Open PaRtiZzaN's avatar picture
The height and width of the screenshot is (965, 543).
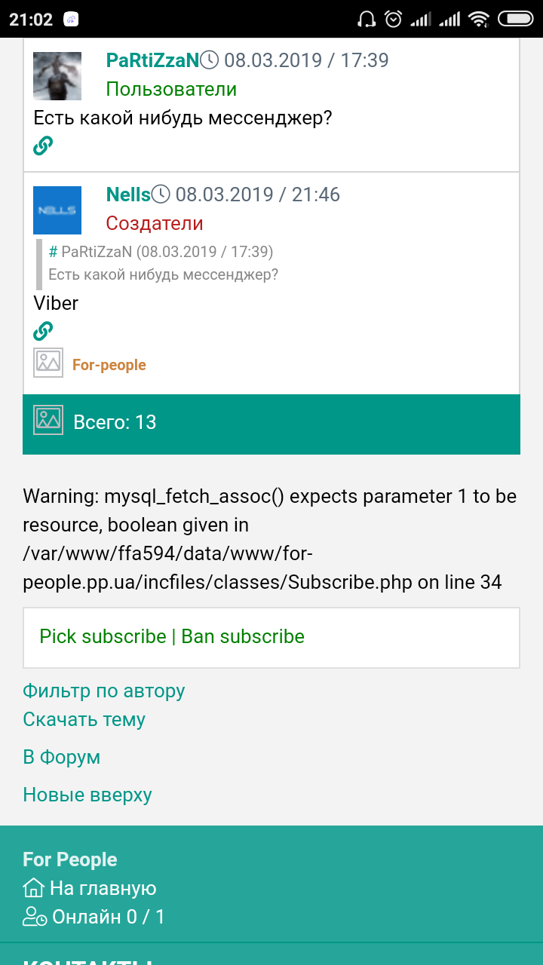click(57, 76)
